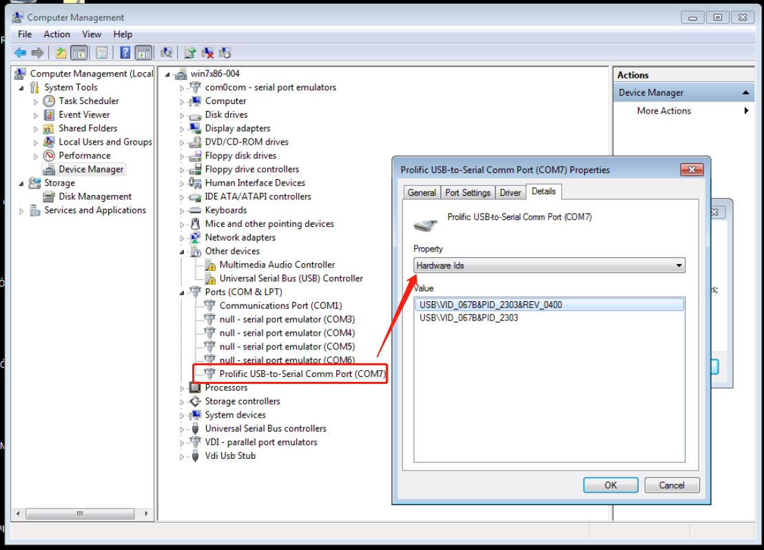Collapse Device Manager section in Actions pane
The width and height of the screenshot is (764, 550).
click(745, 92)
